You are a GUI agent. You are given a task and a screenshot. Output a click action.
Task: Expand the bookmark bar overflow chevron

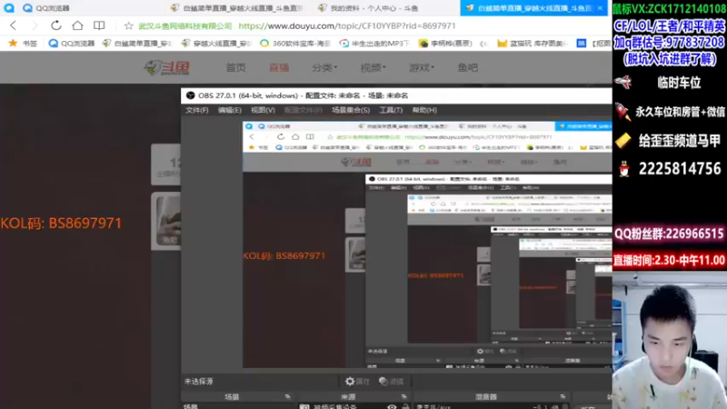click(x=483, y=44)
